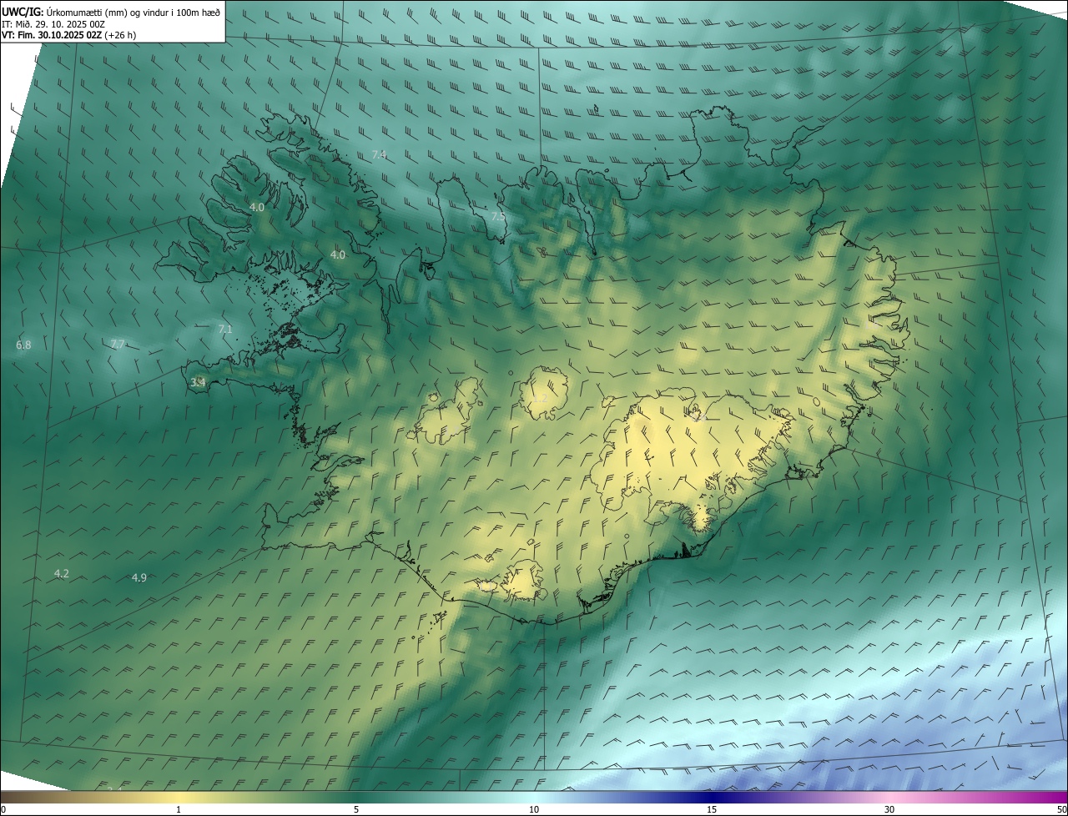
Task: Click the '0' tick on the colour scale
Action: 3,809
